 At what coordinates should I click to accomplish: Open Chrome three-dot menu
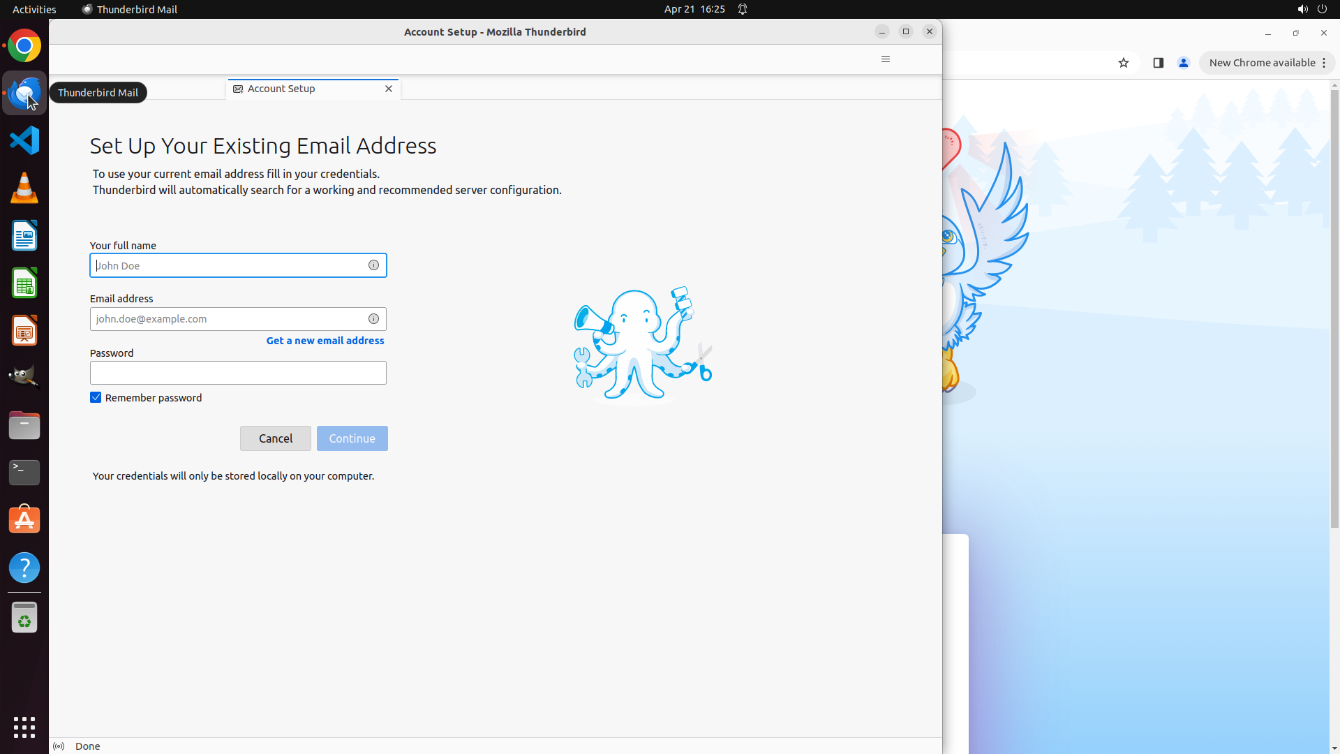tap(1324, 63)
